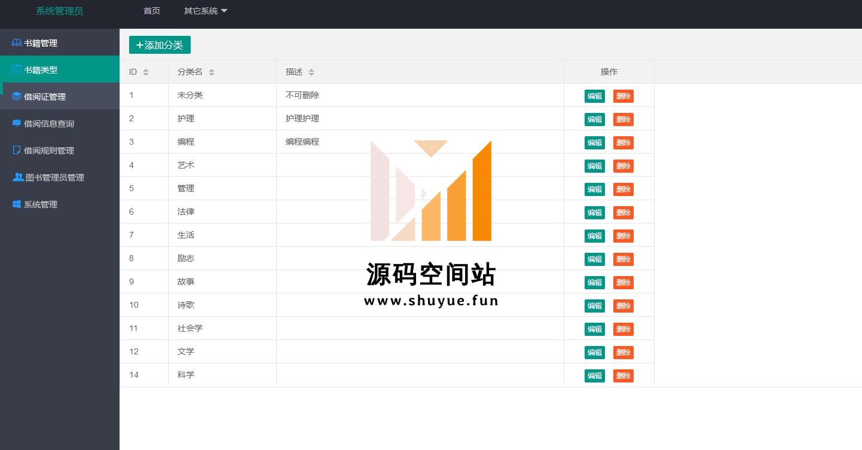The image size is (862, 450).
Task: Delete the 诗歌 category
Action: click(x=623, y=306)
